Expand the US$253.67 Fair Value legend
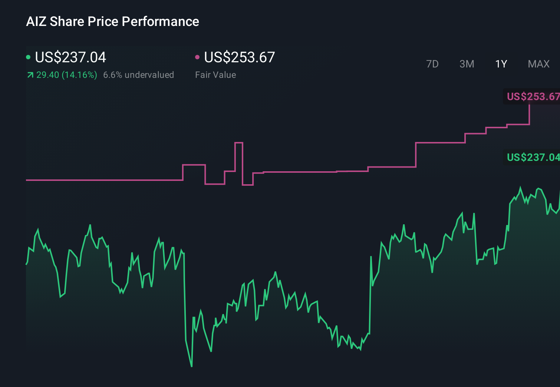This screenshot has width=560, height=387. 240,57
